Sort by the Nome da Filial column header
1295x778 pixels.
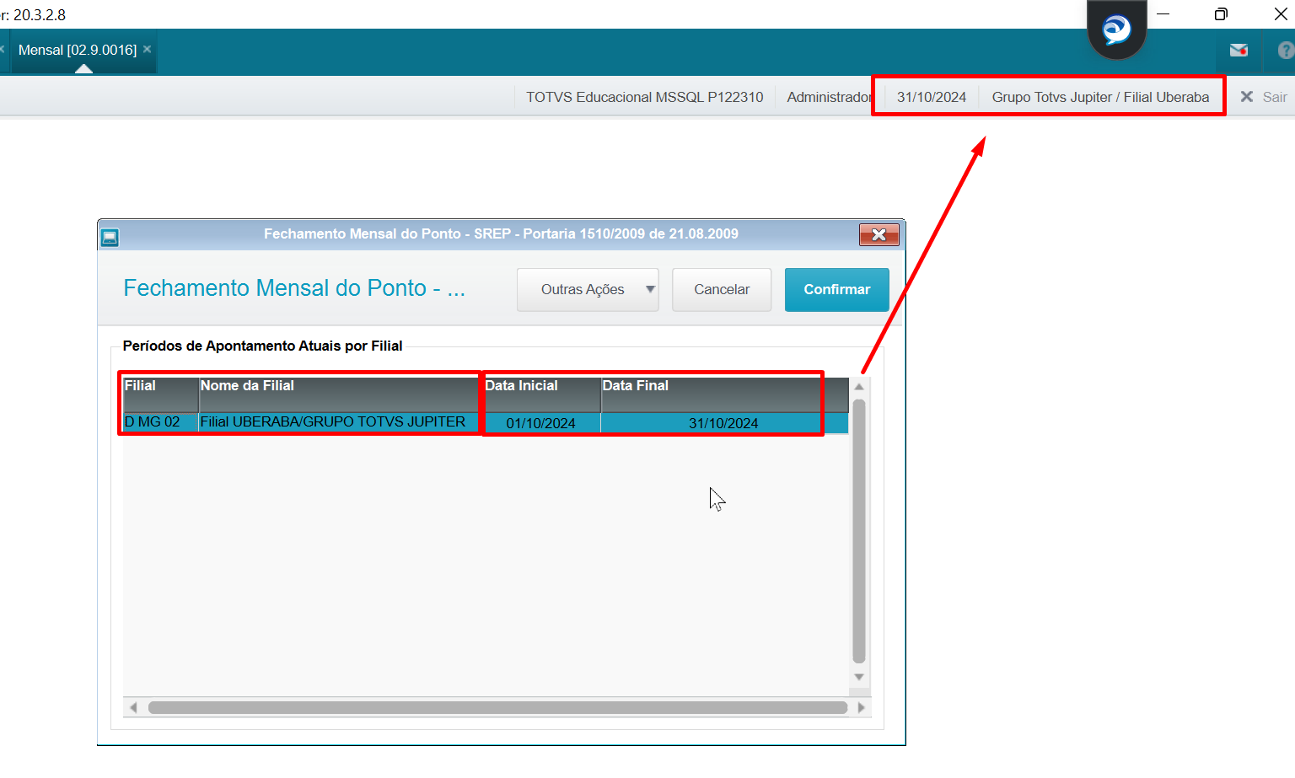tap(339, 394)
